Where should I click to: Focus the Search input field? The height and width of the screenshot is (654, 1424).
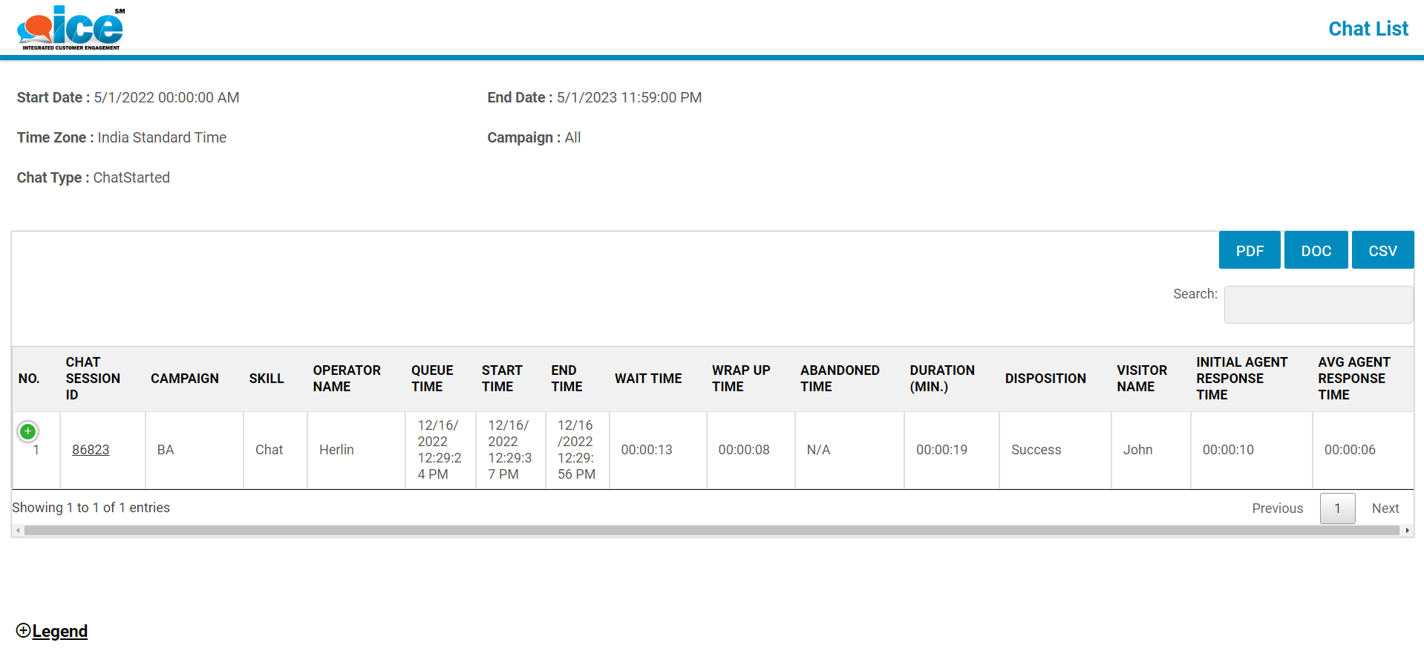click(x=1318, y=304)
